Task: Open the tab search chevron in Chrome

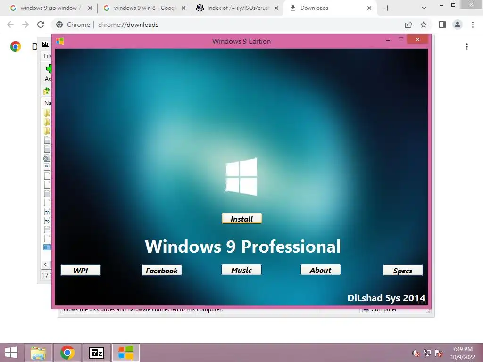Action: [424, 8]
